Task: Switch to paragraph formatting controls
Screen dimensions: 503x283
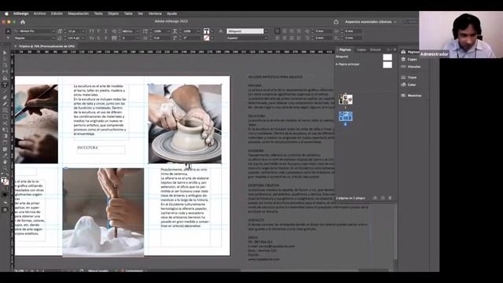Action: (8, 38)
